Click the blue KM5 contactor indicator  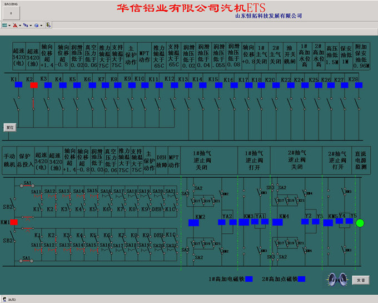pyautogui.click(x=328, y=223)
